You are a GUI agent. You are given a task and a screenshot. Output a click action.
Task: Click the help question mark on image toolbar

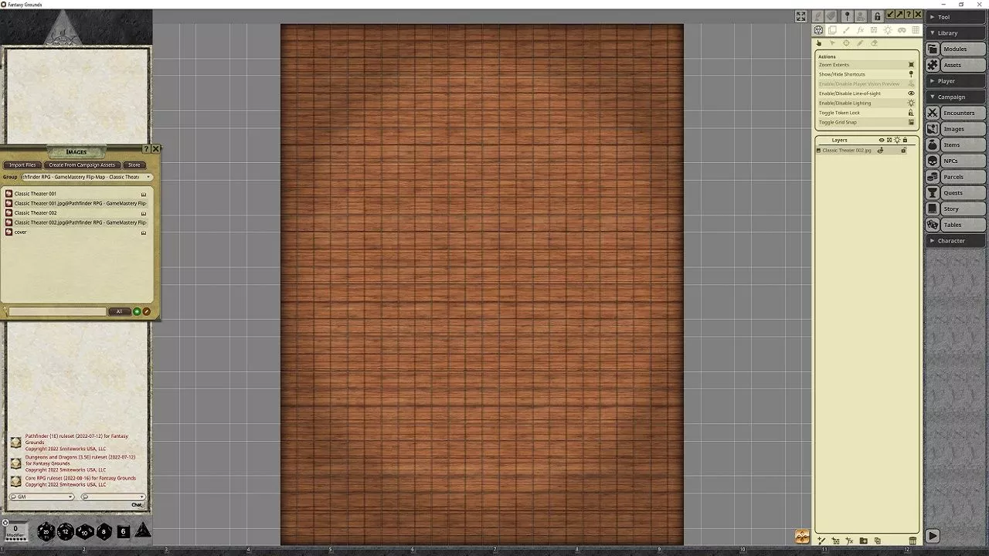[909, 15]
